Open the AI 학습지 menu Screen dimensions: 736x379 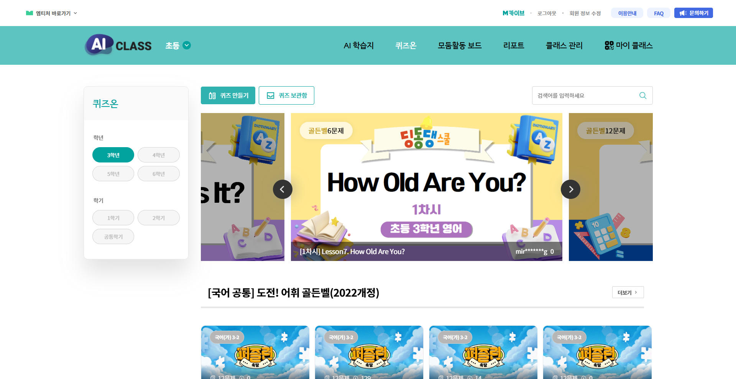358,46
